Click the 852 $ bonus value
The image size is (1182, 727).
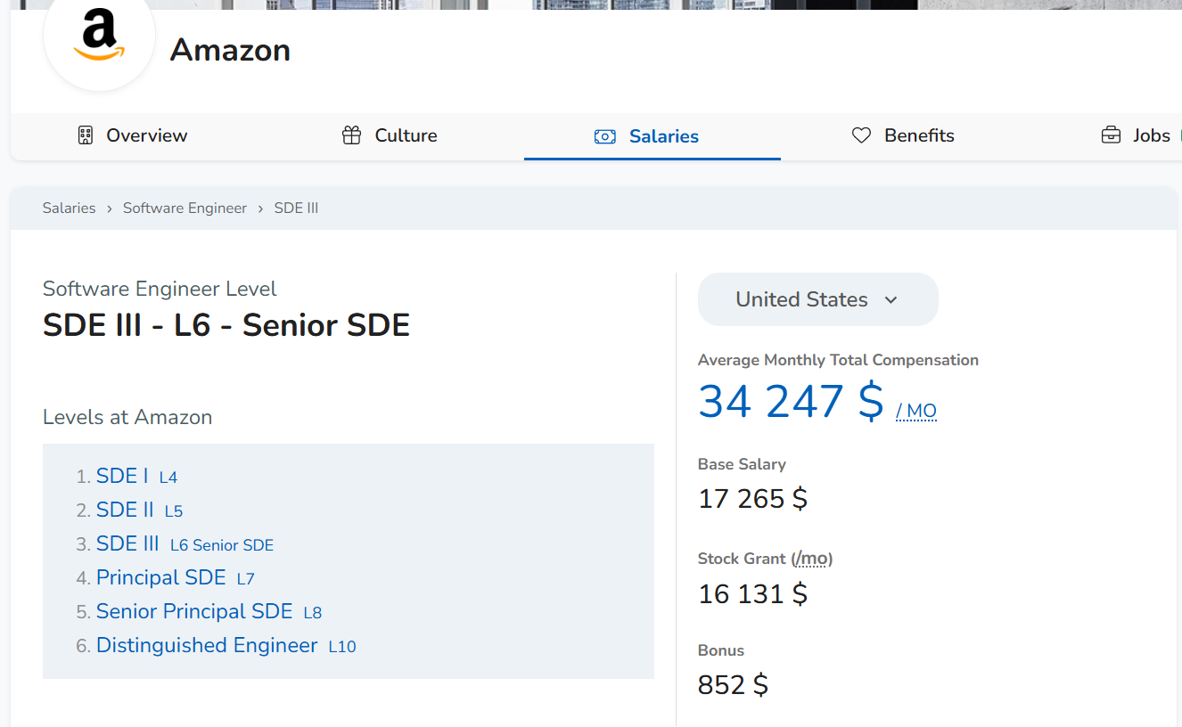pyautogui.click(x=733, y=684)
